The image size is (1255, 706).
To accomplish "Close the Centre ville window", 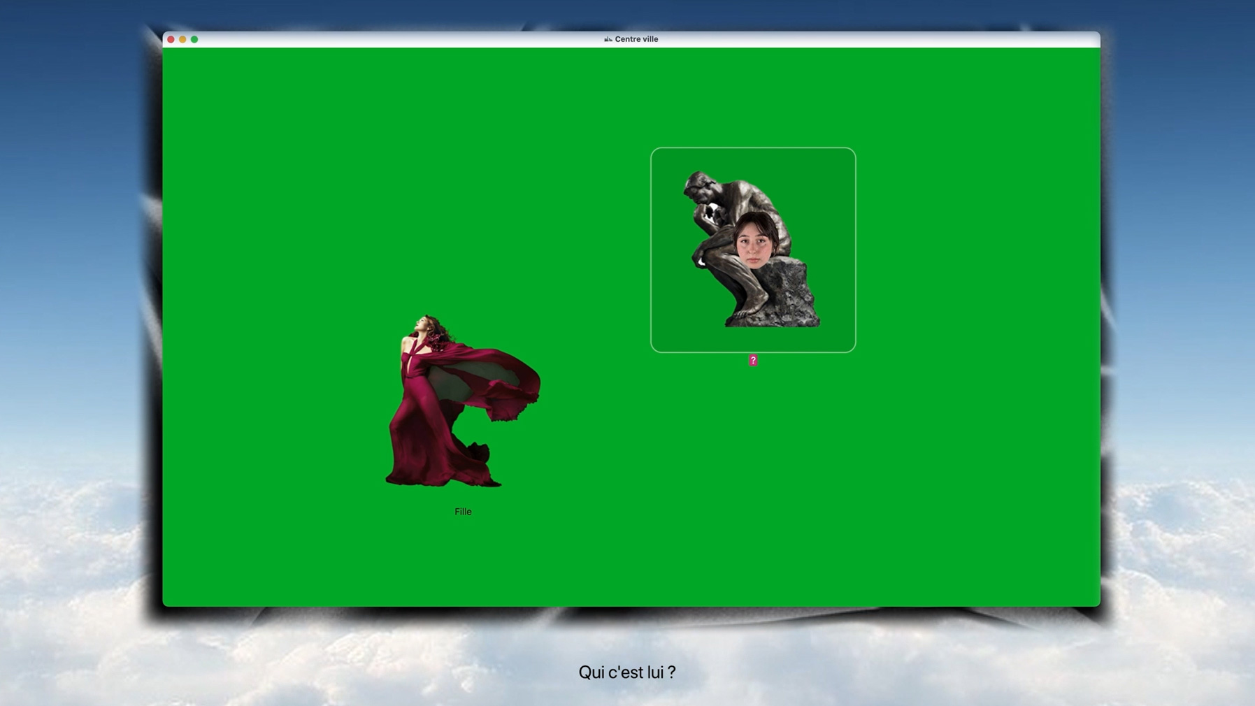I will point(171,39).
